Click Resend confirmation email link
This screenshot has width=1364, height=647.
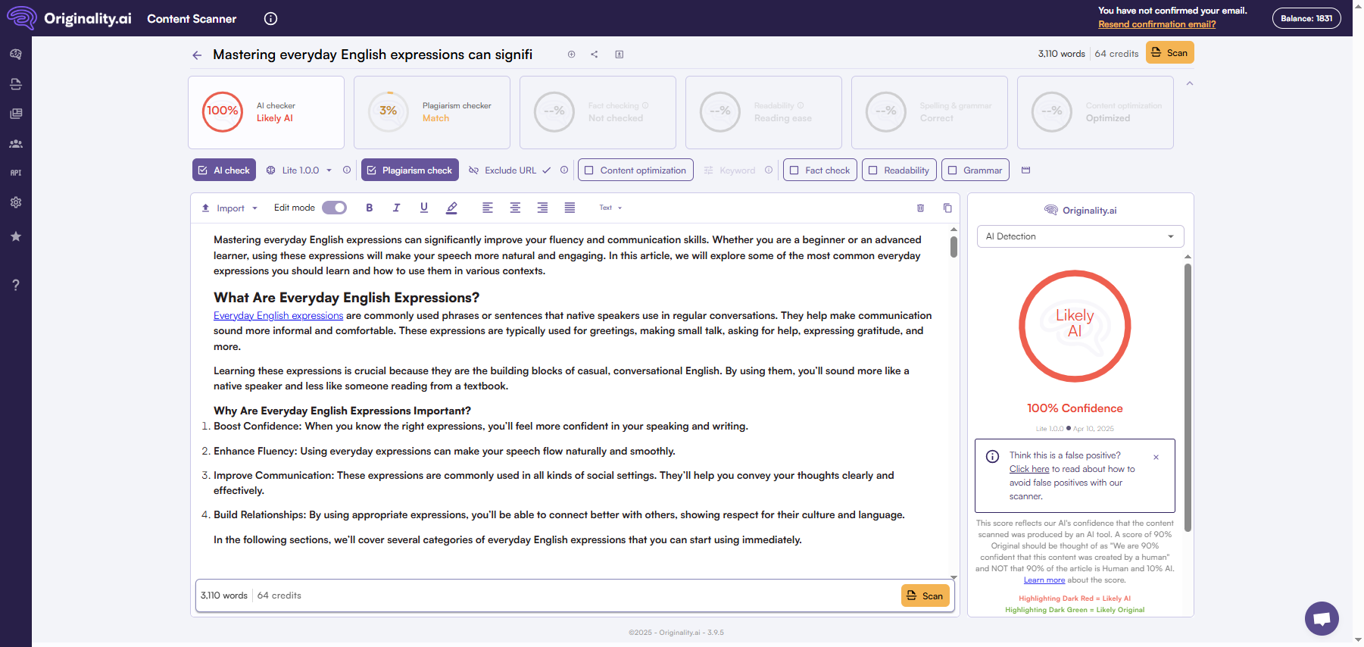tap(1156, 24)
